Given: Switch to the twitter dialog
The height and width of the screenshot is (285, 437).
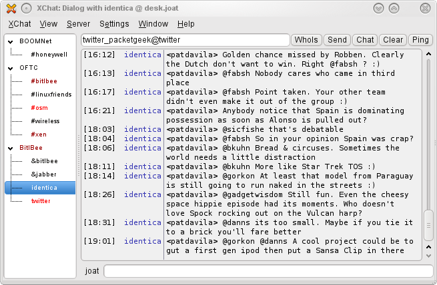Looking at the screenshot, I should [x=41, y=201].
